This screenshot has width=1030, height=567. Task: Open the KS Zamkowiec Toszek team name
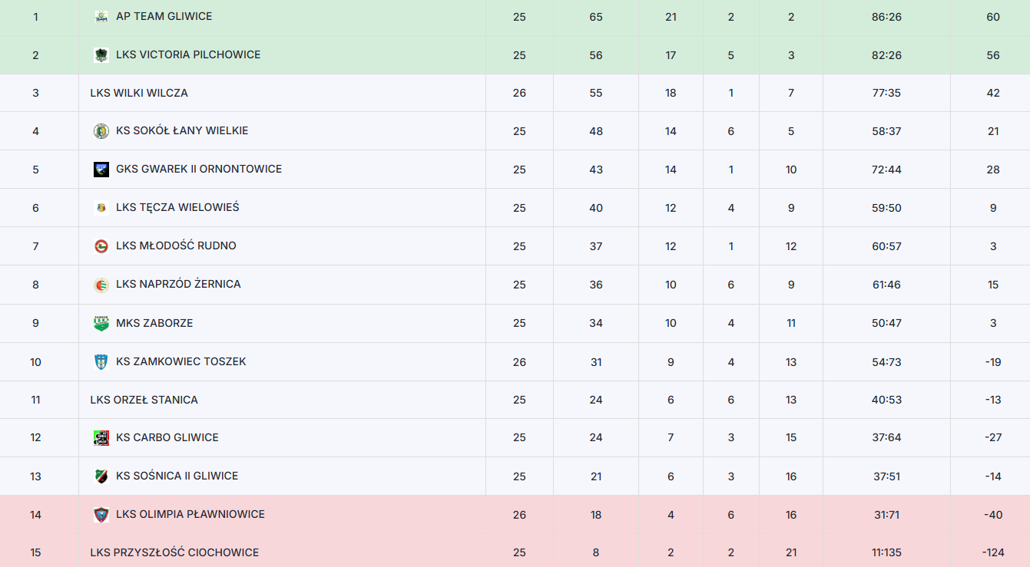coord(181,361)
